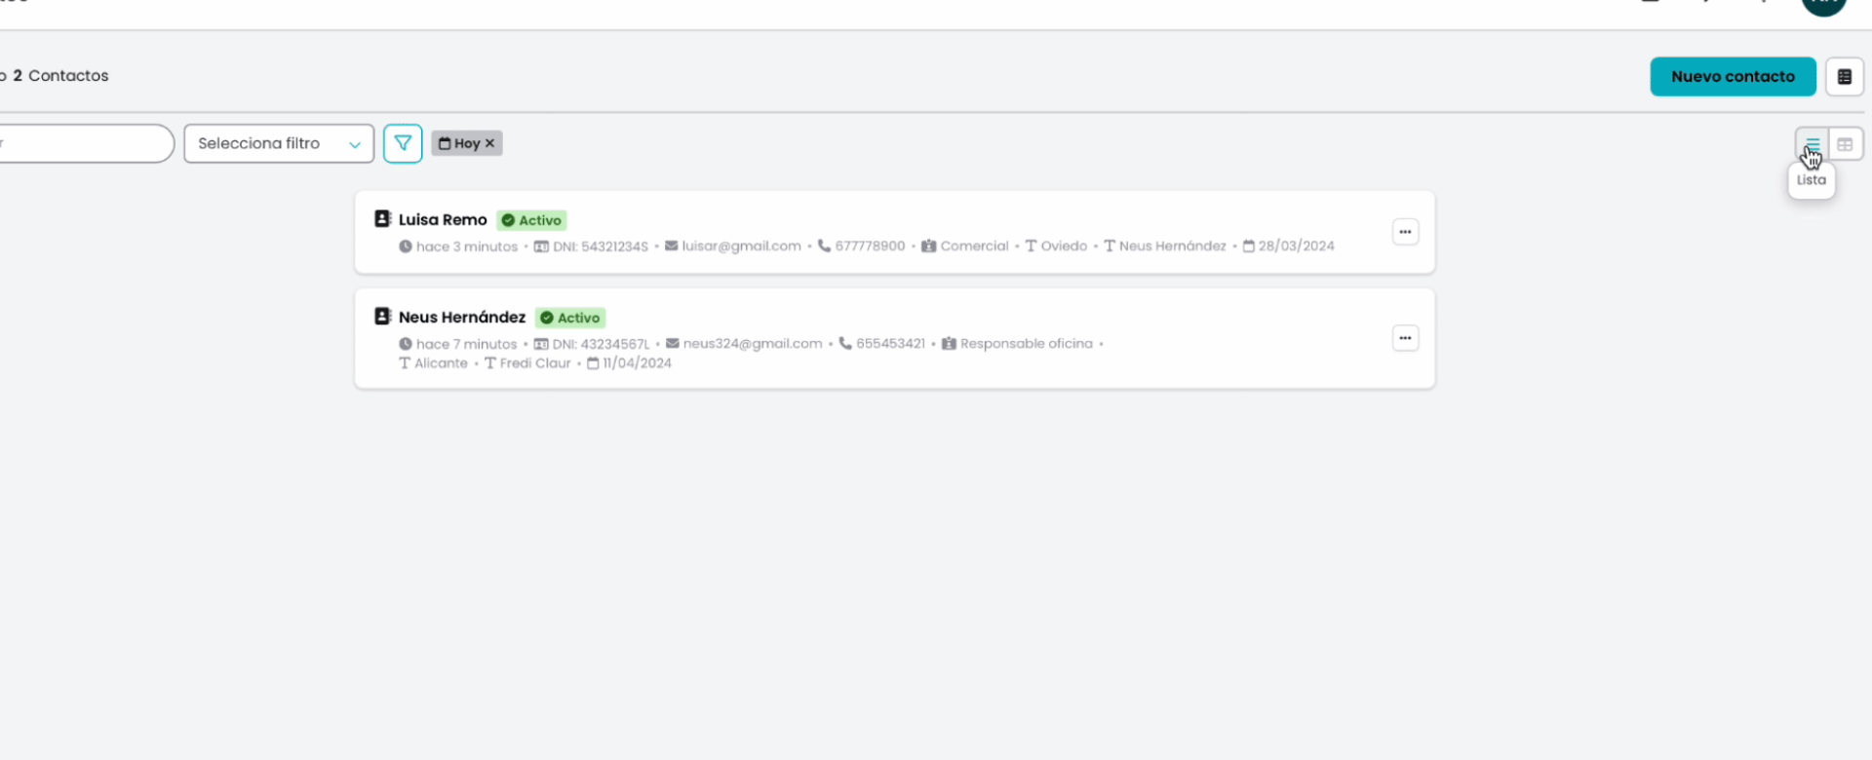Click the funnel filter icon button
This screenshot has width=1872, height=760.
403,143
